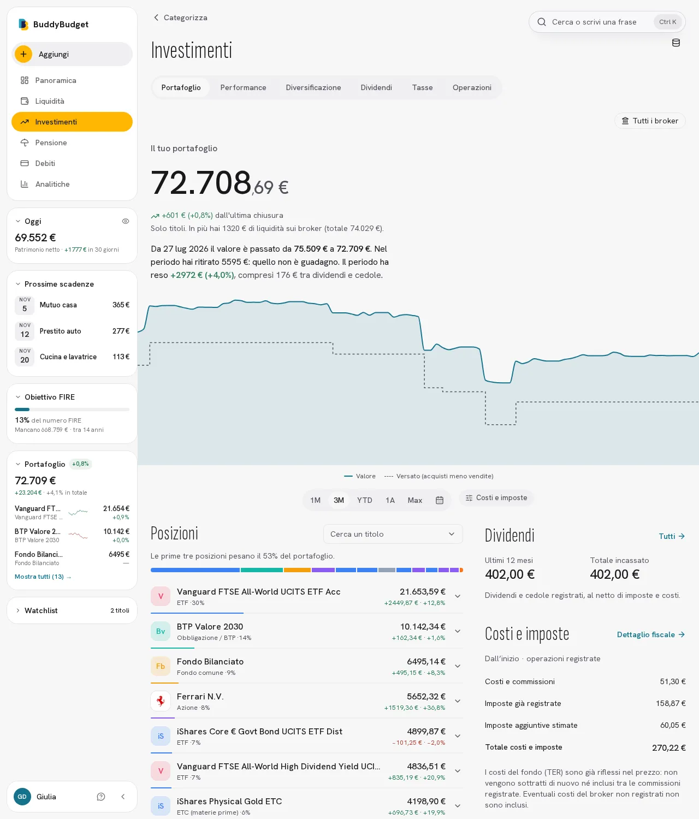Open the calendar date range picker
Viewport: 699px width, 819px height.
coord(440,500)
